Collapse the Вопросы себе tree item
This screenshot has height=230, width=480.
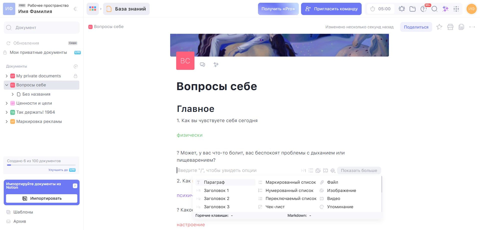click(7, 85)
